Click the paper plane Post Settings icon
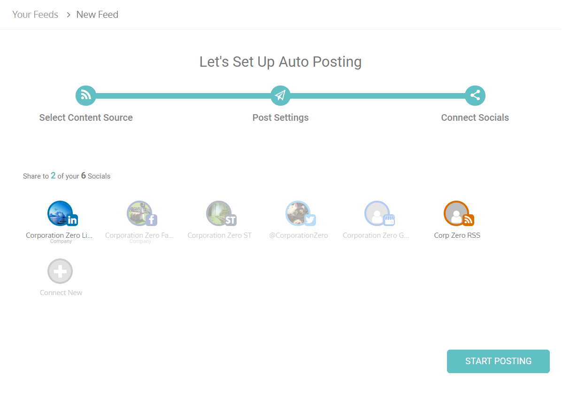The height and width of the screenshot is (414, 562). [280, 95]
